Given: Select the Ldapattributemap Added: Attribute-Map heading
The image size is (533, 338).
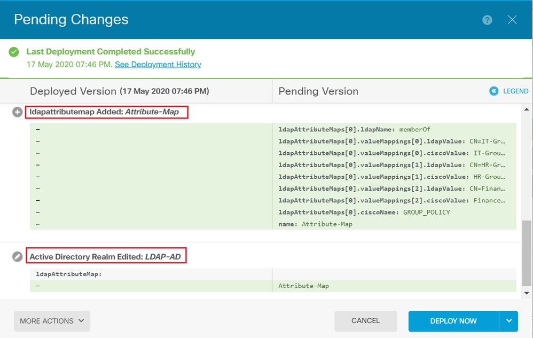Looking at the screenshot, I should (105, 112).
